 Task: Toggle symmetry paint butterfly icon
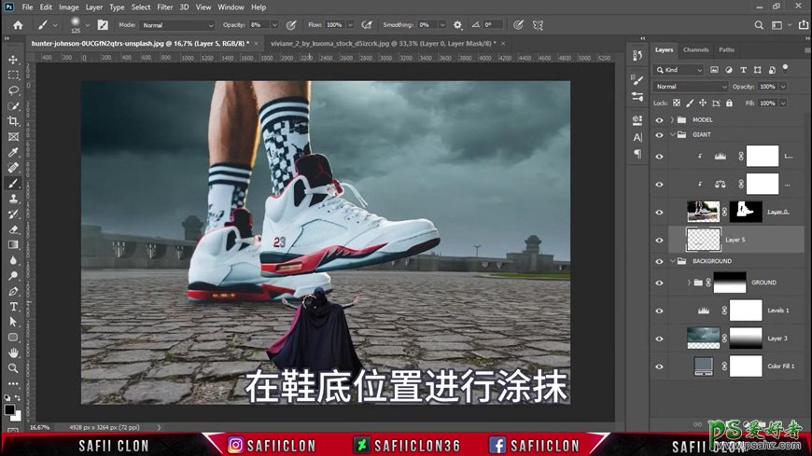(x=538, y=25)
